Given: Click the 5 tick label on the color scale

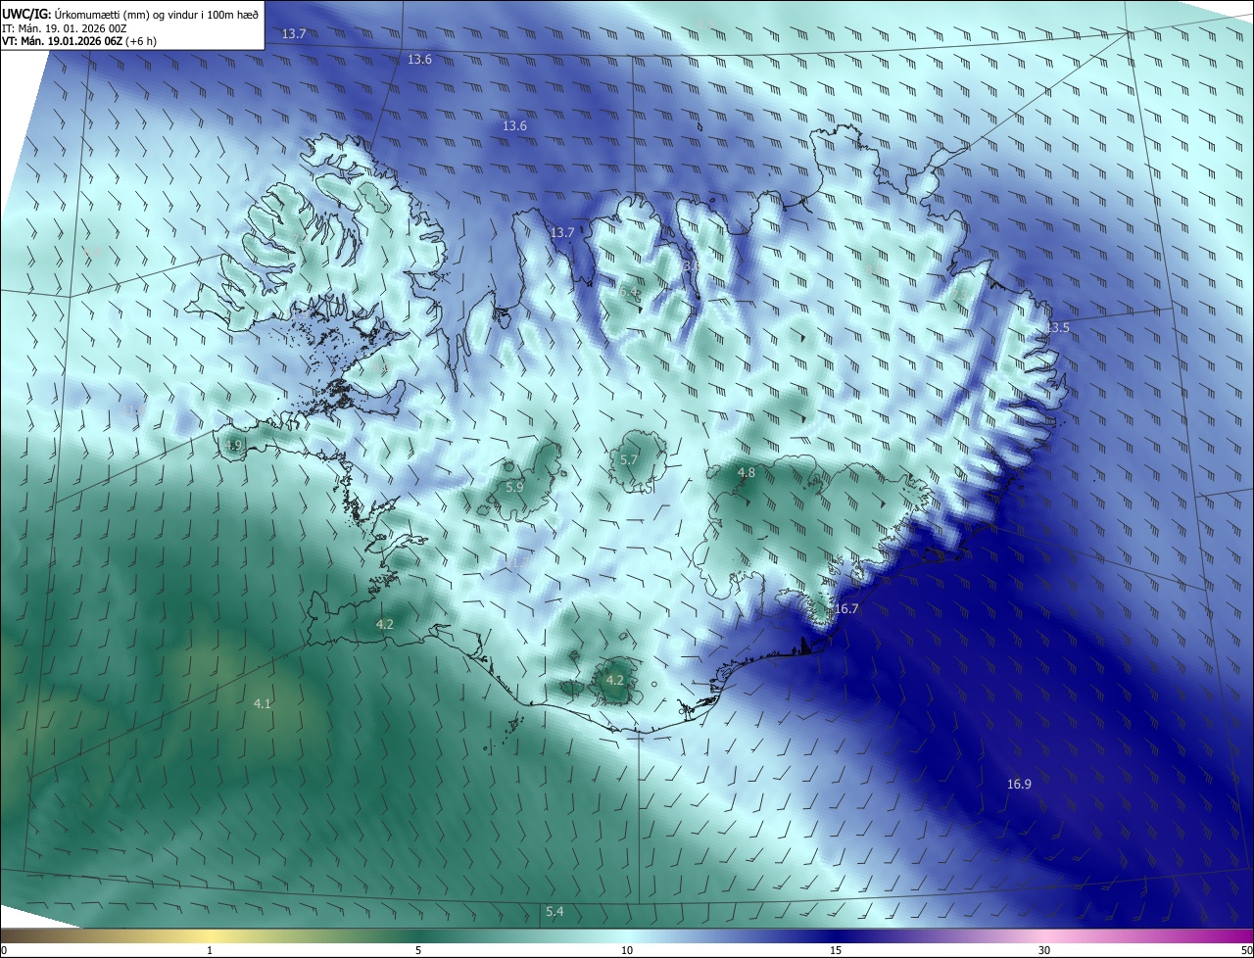Looking at the screenshot, I should click(418, 951).
